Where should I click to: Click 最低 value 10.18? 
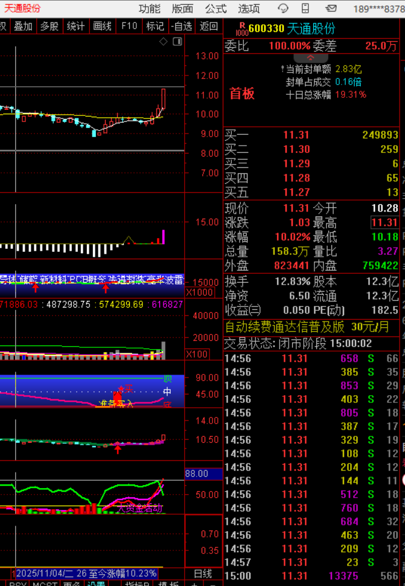click(x=385, y=237)
